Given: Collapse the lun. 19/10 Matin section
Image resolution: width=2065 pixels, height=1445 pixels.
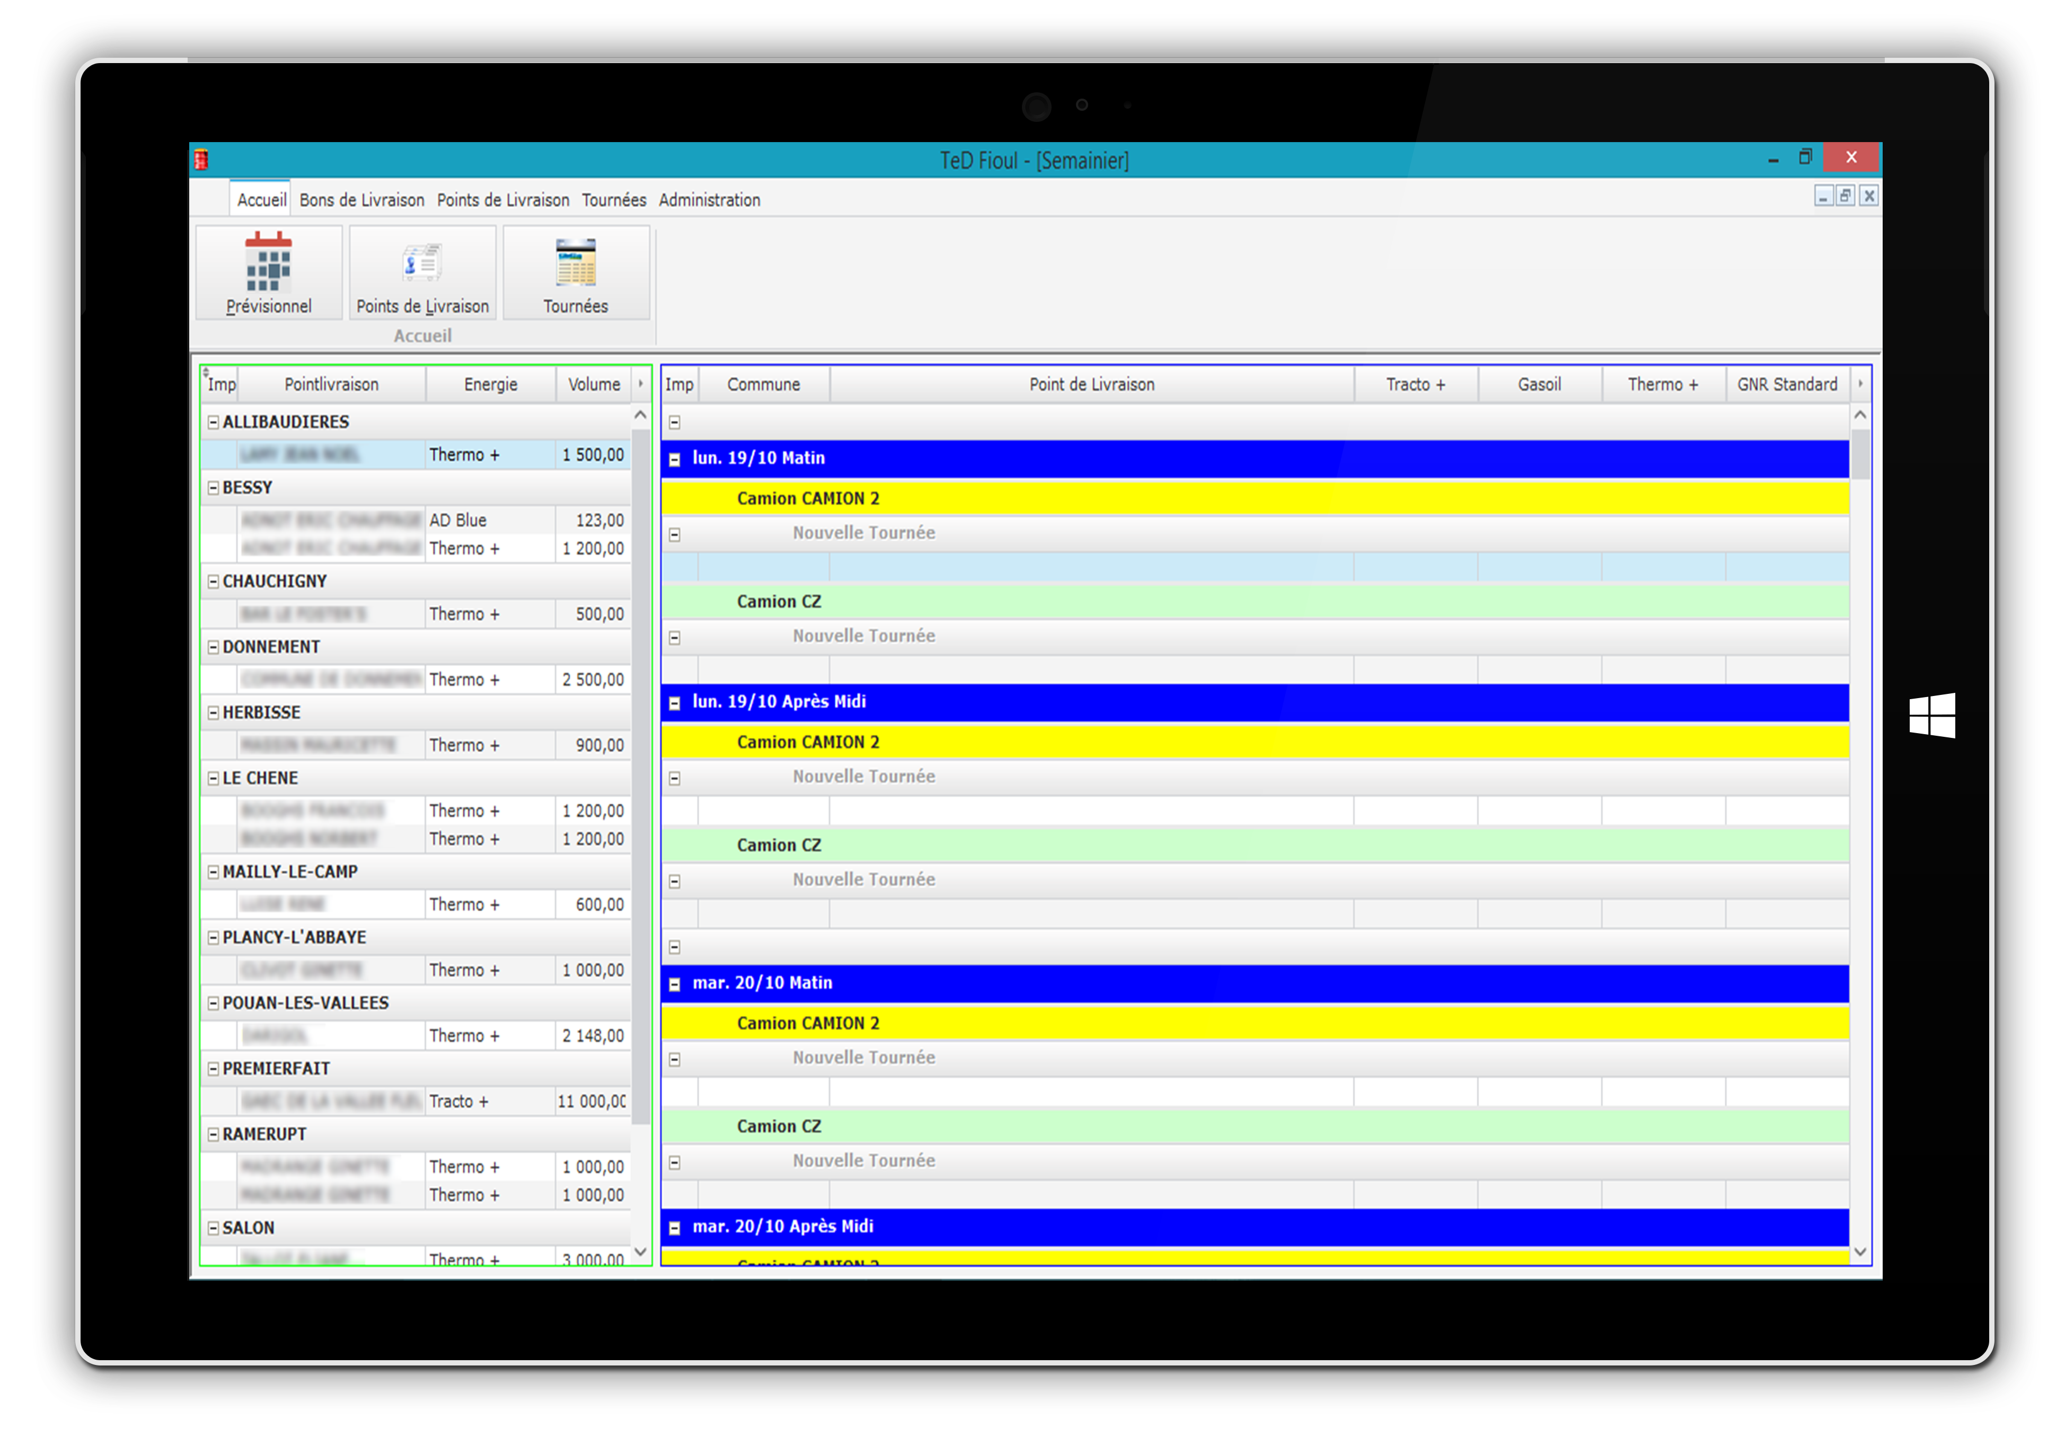Looking at the screenshot, I should point(675,459).
